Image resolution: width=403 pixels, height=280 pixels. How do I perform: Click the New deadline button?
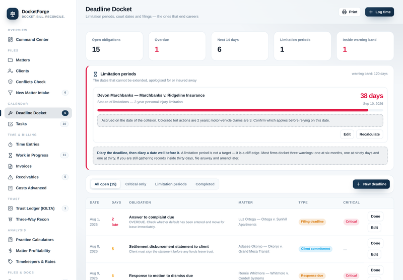(x=371, y=184)
